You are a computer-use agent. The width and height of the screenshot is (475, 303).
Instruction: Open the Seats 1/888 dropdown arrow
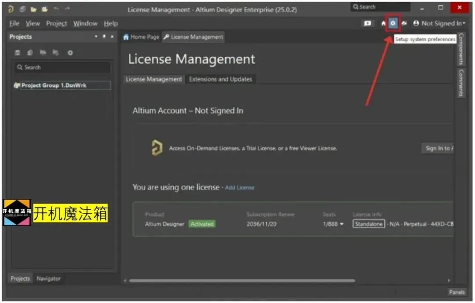342,224
